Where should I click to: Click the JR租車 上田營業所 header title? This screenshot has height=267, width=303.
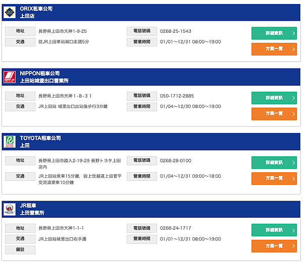pos(32,210)
